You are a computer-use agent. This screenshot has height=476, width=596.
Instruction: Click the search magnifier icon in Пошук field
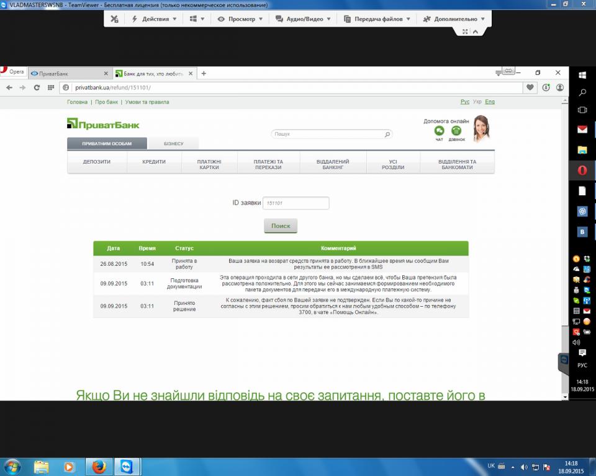click(387, 134)
